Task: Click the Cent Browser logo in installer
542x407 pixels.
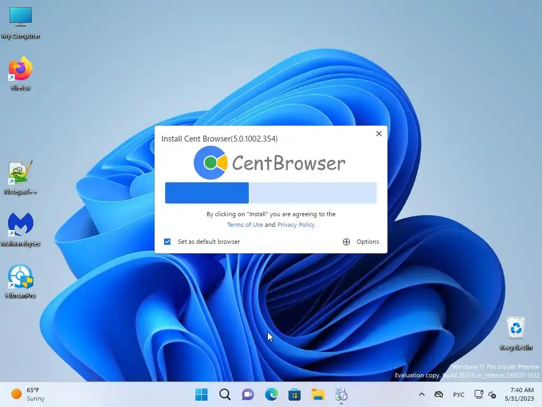Action: [269, 163]
